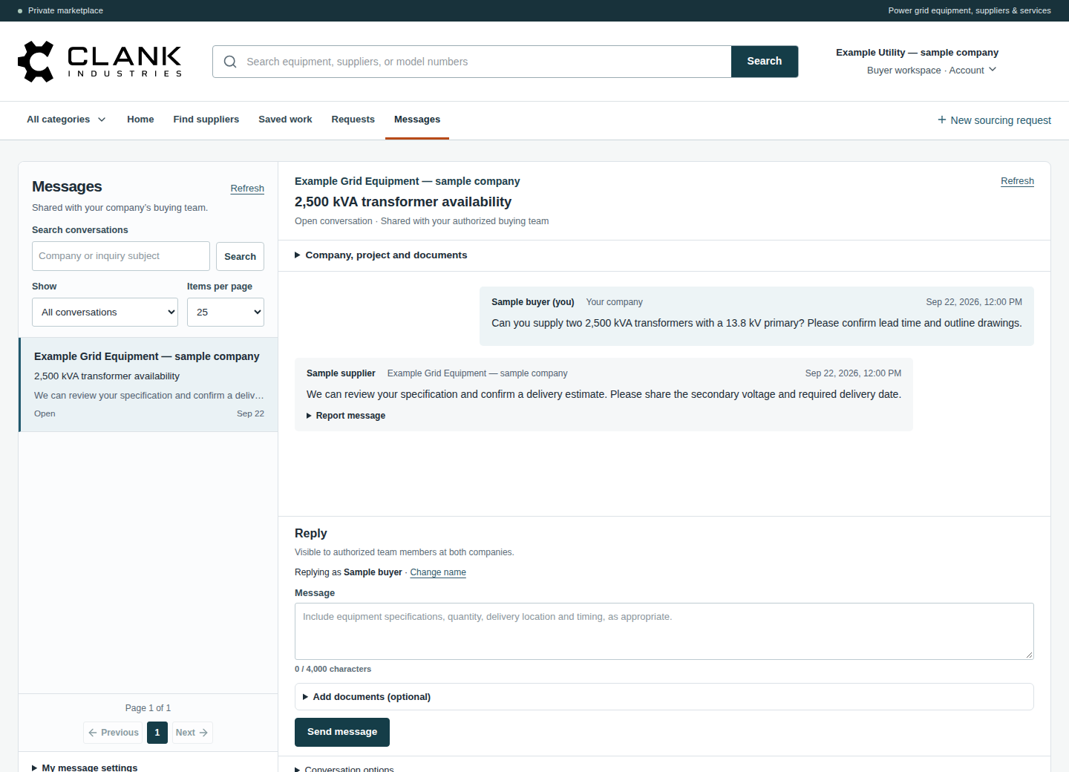Click the magnifier icon in the search bar
This screenshot has width=1069, height=772.
click(x=230, y=62)
